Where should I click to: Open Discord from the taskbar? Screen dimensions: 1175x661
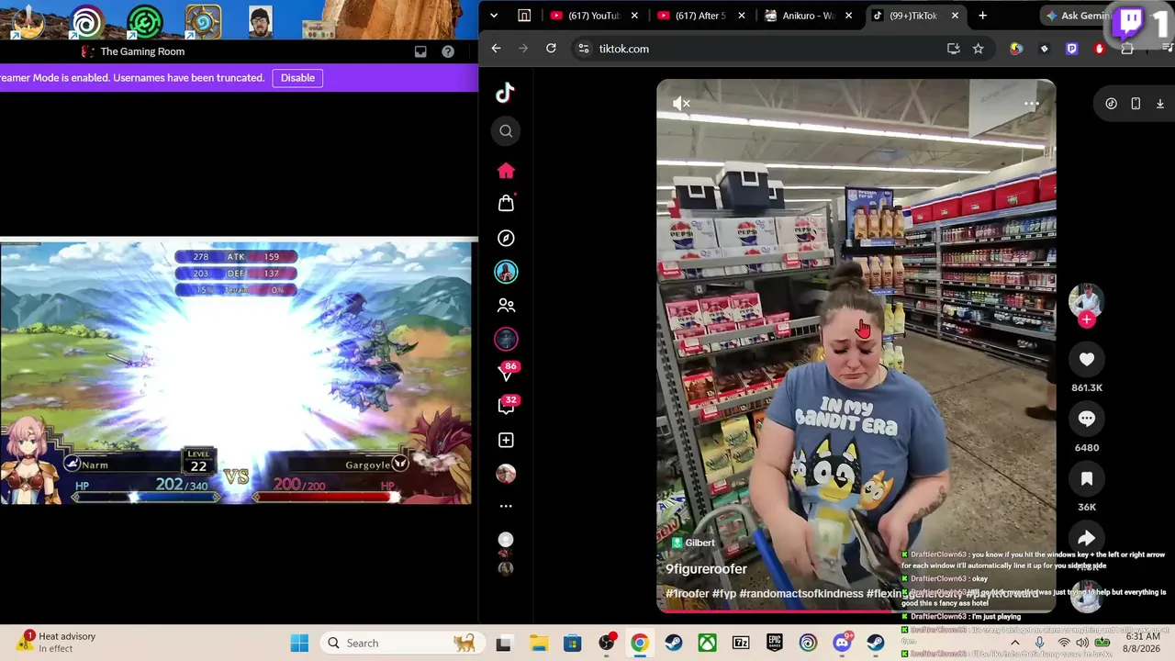842,643
